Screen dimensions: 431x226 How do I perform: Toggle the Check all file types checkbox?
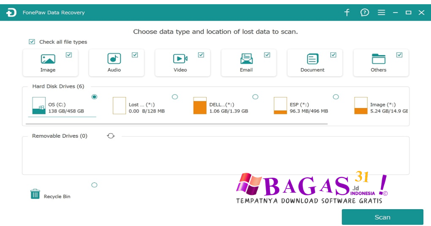(32, 42)
